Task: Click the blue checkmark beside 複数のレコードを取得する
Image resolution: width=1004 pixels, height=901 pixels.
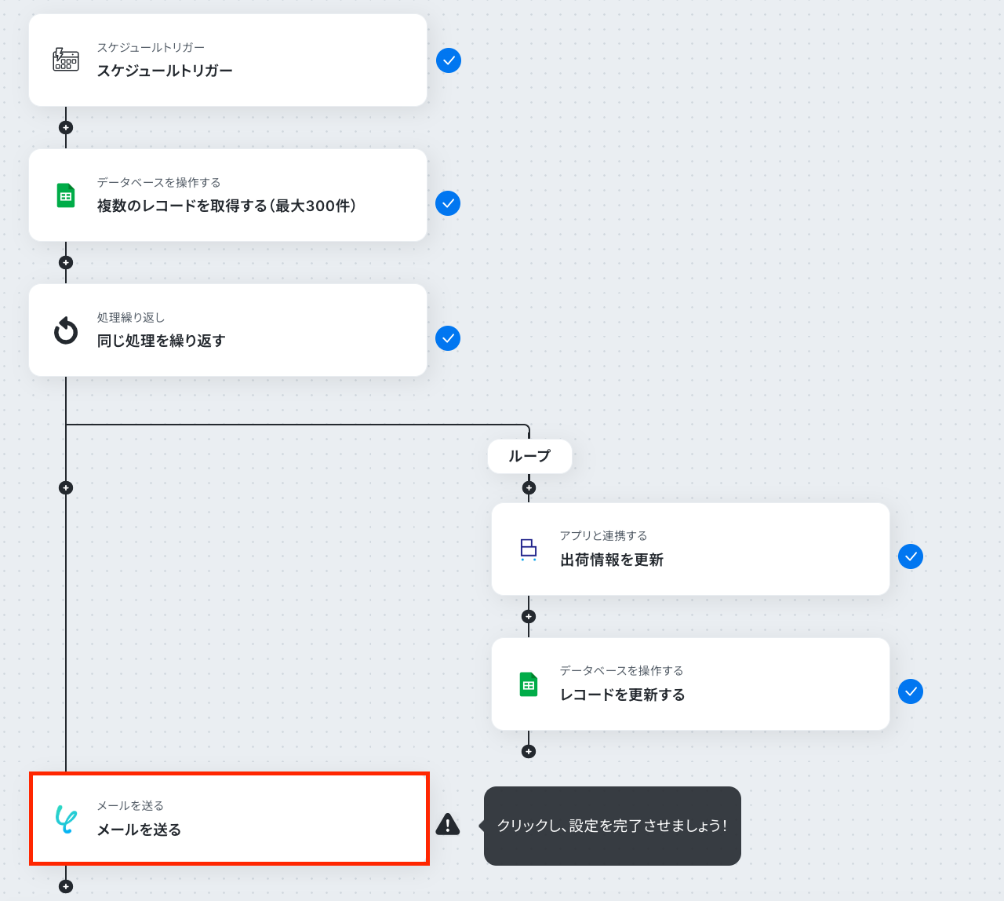Action: pyautogui.click(x=448, y=203)
